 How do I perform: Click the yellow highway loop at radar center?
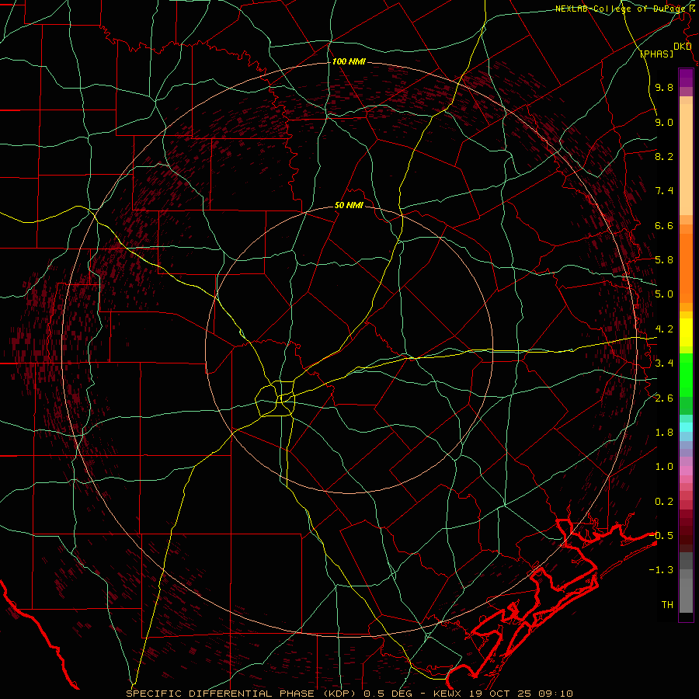(x=275, y=399)
